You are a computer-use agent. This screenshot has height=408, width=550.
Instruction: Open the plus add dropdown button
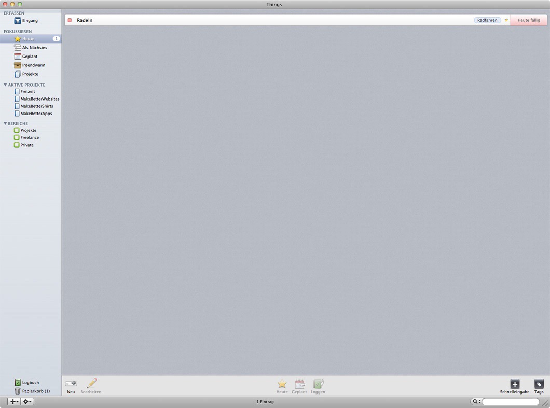click(x=14, y=402)
